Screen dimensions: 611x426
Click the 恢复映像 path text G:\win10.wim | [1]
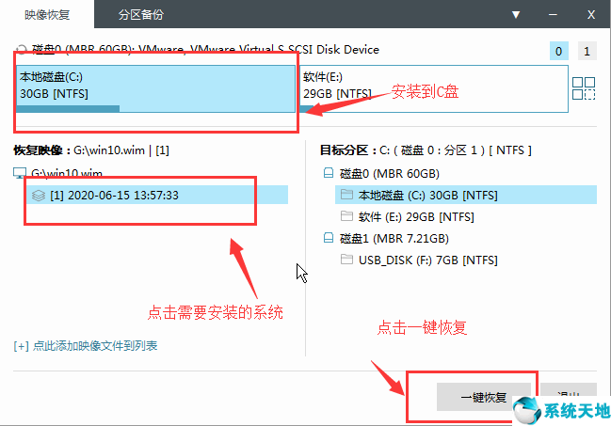(121, 150)
